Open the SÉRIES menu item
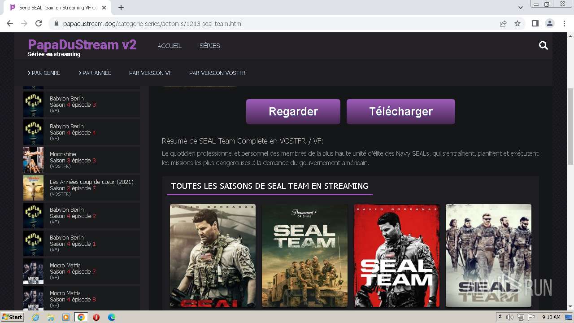This screenshot has height=323, width=574. coord(209,46)
